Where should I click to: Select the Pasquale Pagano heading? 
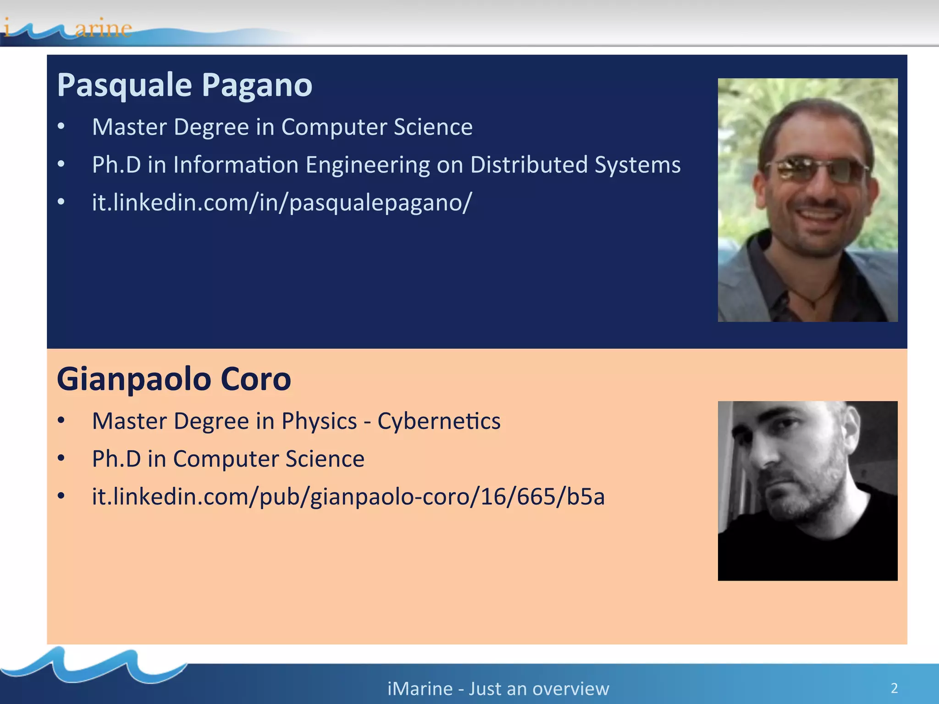pyautogui.click(x=184, y=85)
